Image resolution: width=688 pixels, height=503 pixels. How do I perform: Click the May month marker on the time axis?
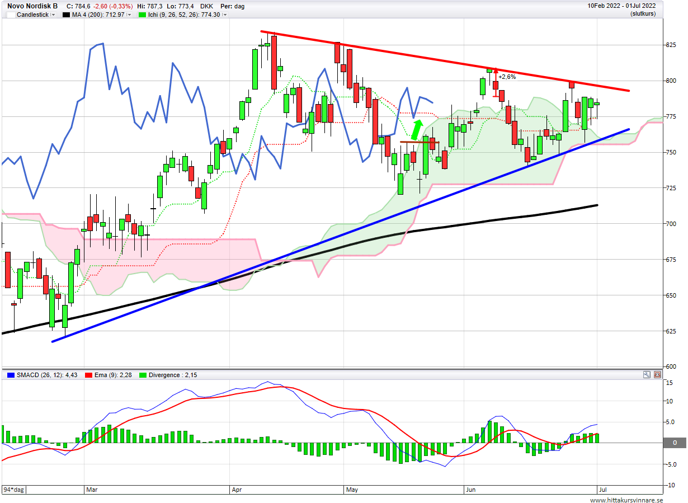coord(352,490)
